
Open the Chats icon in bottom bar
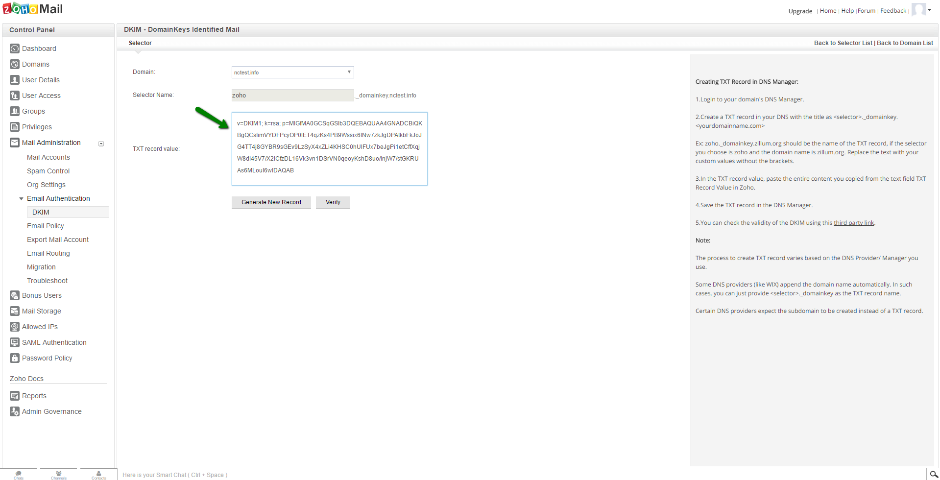[x=19, y=475]
